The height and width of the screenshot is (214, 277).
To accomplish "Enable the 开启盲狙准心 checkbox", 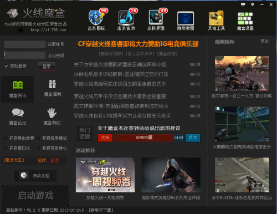I will pyautogui.click(x=38, y=148).
